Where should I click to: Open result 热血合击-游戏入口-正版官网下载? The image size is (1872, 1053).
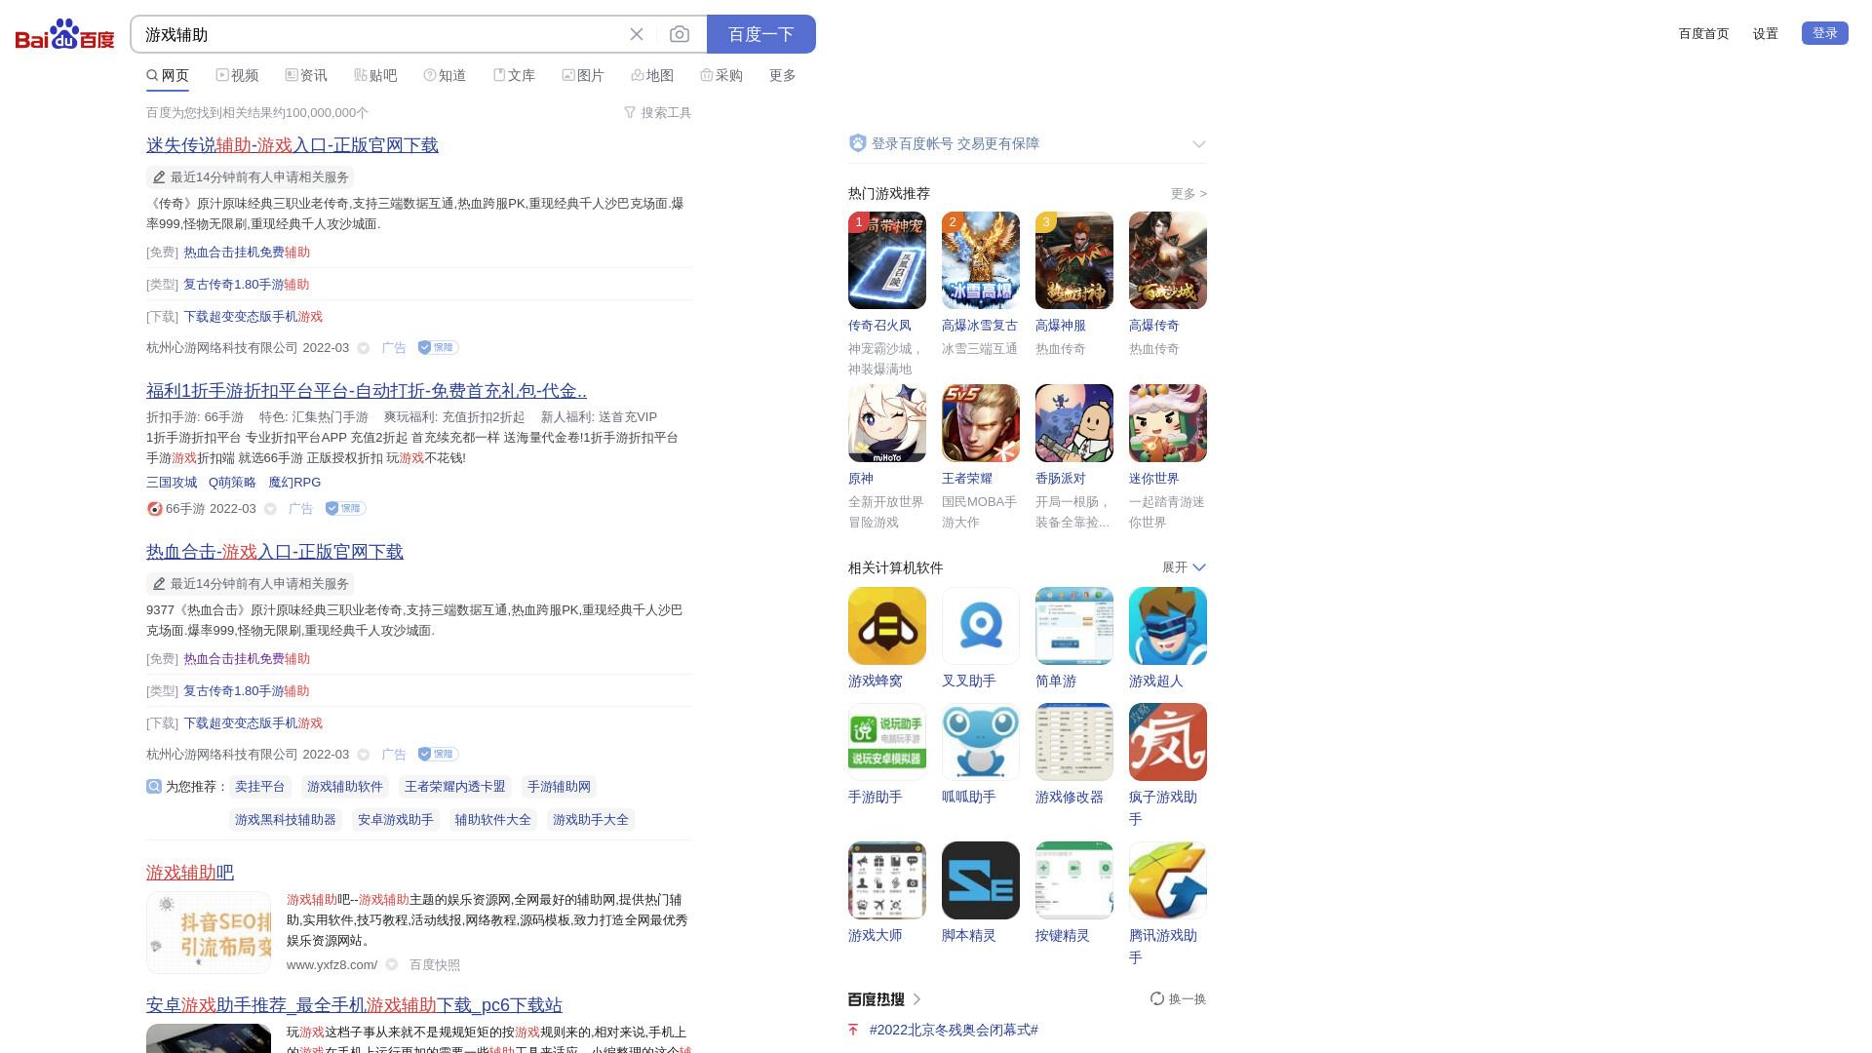click(275, 552)
